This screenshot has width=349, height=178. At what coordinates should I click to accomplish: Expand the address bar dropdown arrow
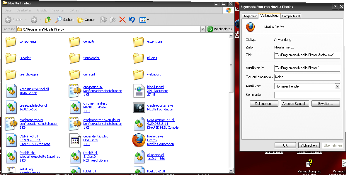click(203, 29)
